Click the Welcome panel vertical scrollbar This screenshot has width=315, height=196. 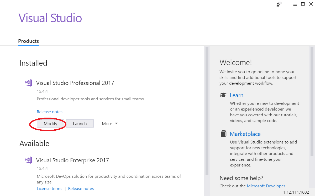(x=312, y=102)
